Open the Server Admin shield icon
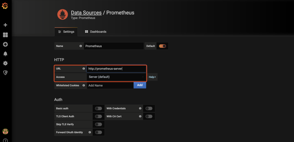This screenshot has width=294, height=142. coord(5,73)
